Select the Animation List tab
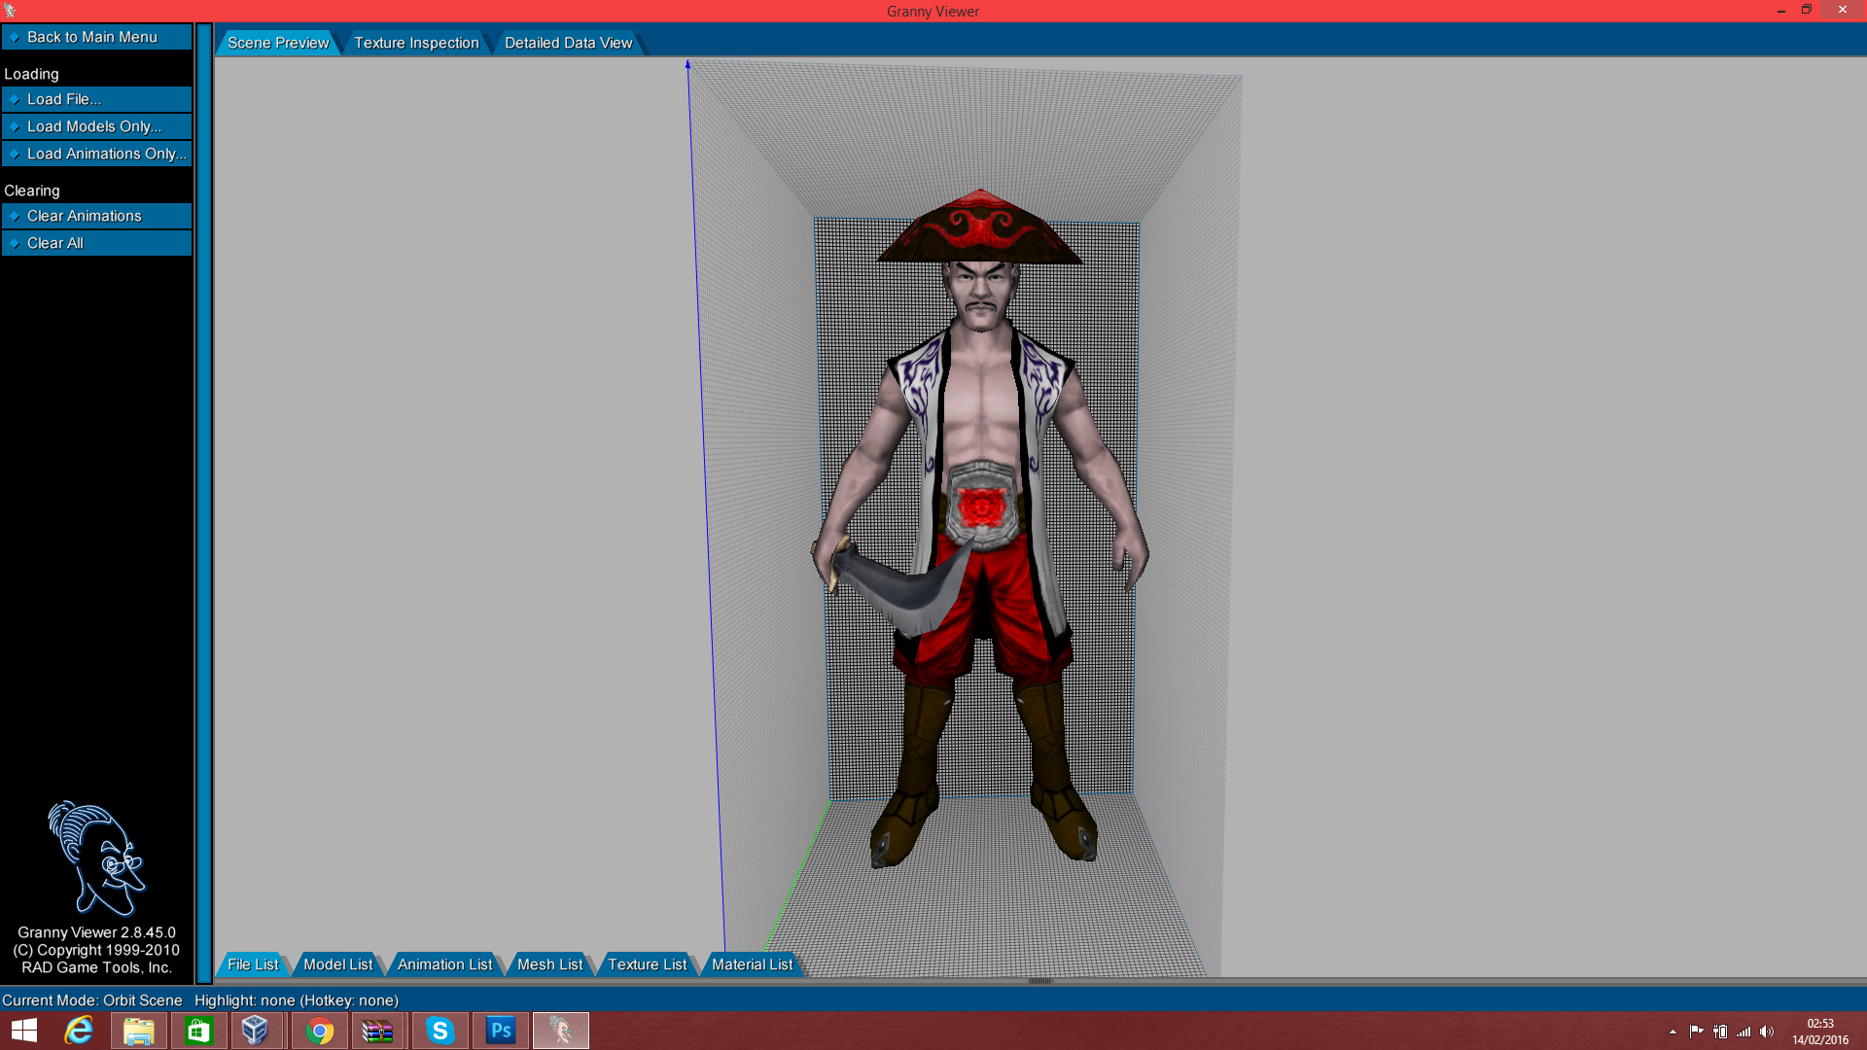 click(x=444, y=964)
